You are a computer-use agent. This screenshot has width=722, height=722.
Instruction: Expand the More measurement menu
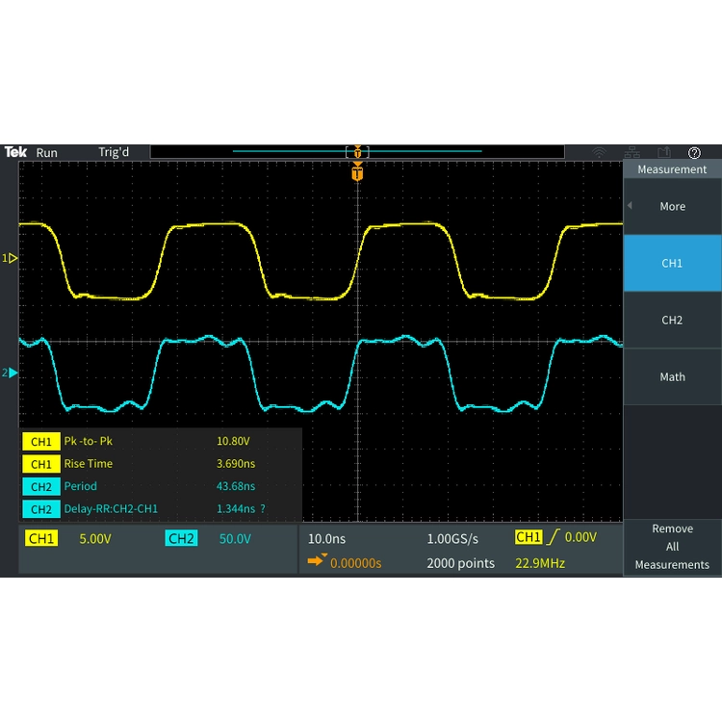coord(672,206)
